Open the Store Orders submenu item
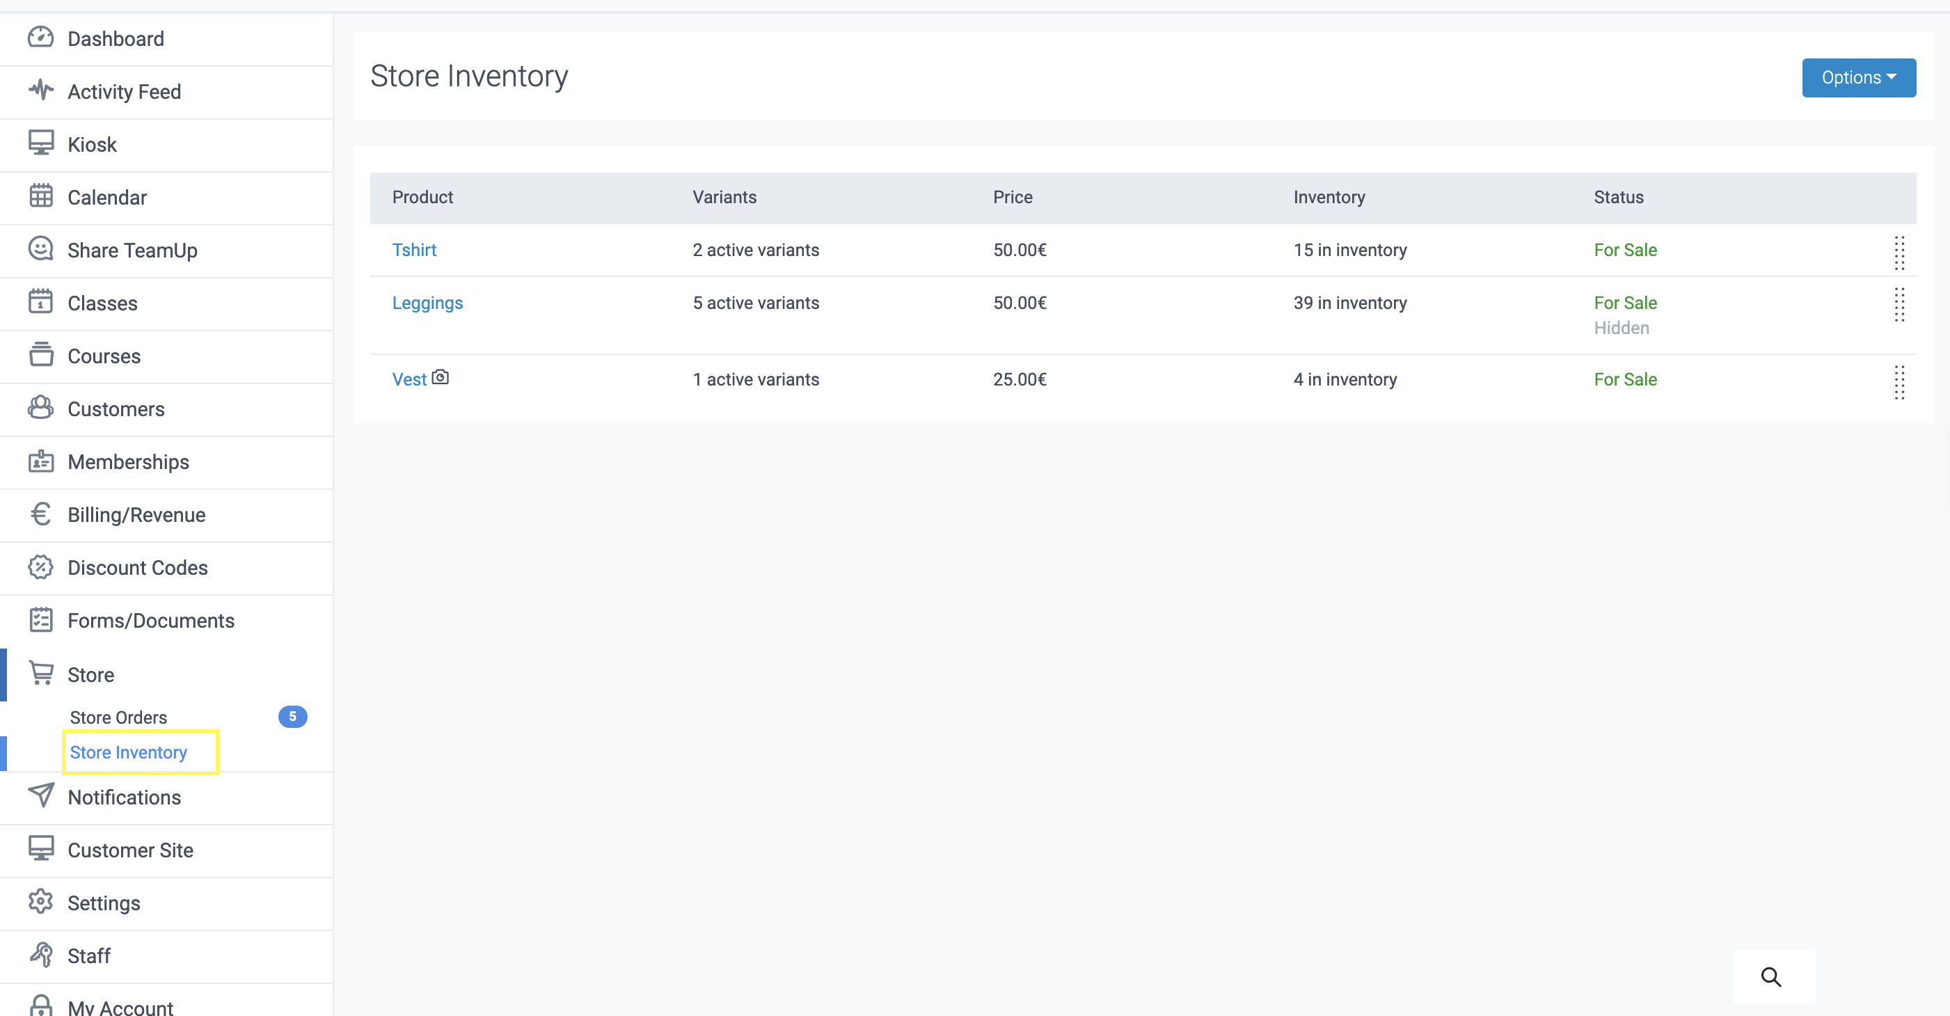Screen dimensions: 1950x1016 pos(119,716)
